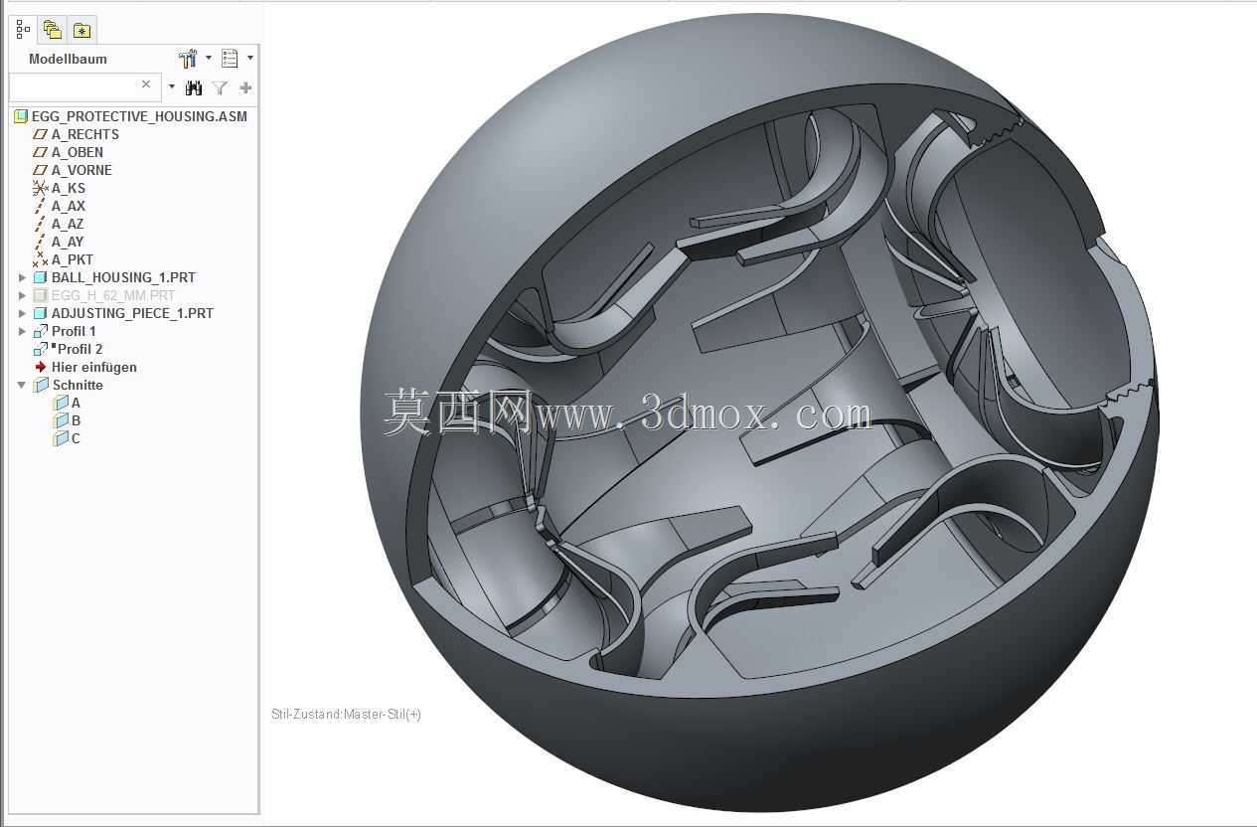Switch to the Folder Browser tab
Screen dimensions: 1257x827
(x=53, y=31)
